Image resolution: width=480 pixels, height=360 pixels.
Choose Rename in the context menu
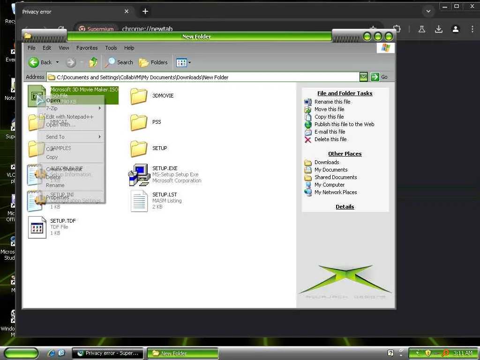70,185
